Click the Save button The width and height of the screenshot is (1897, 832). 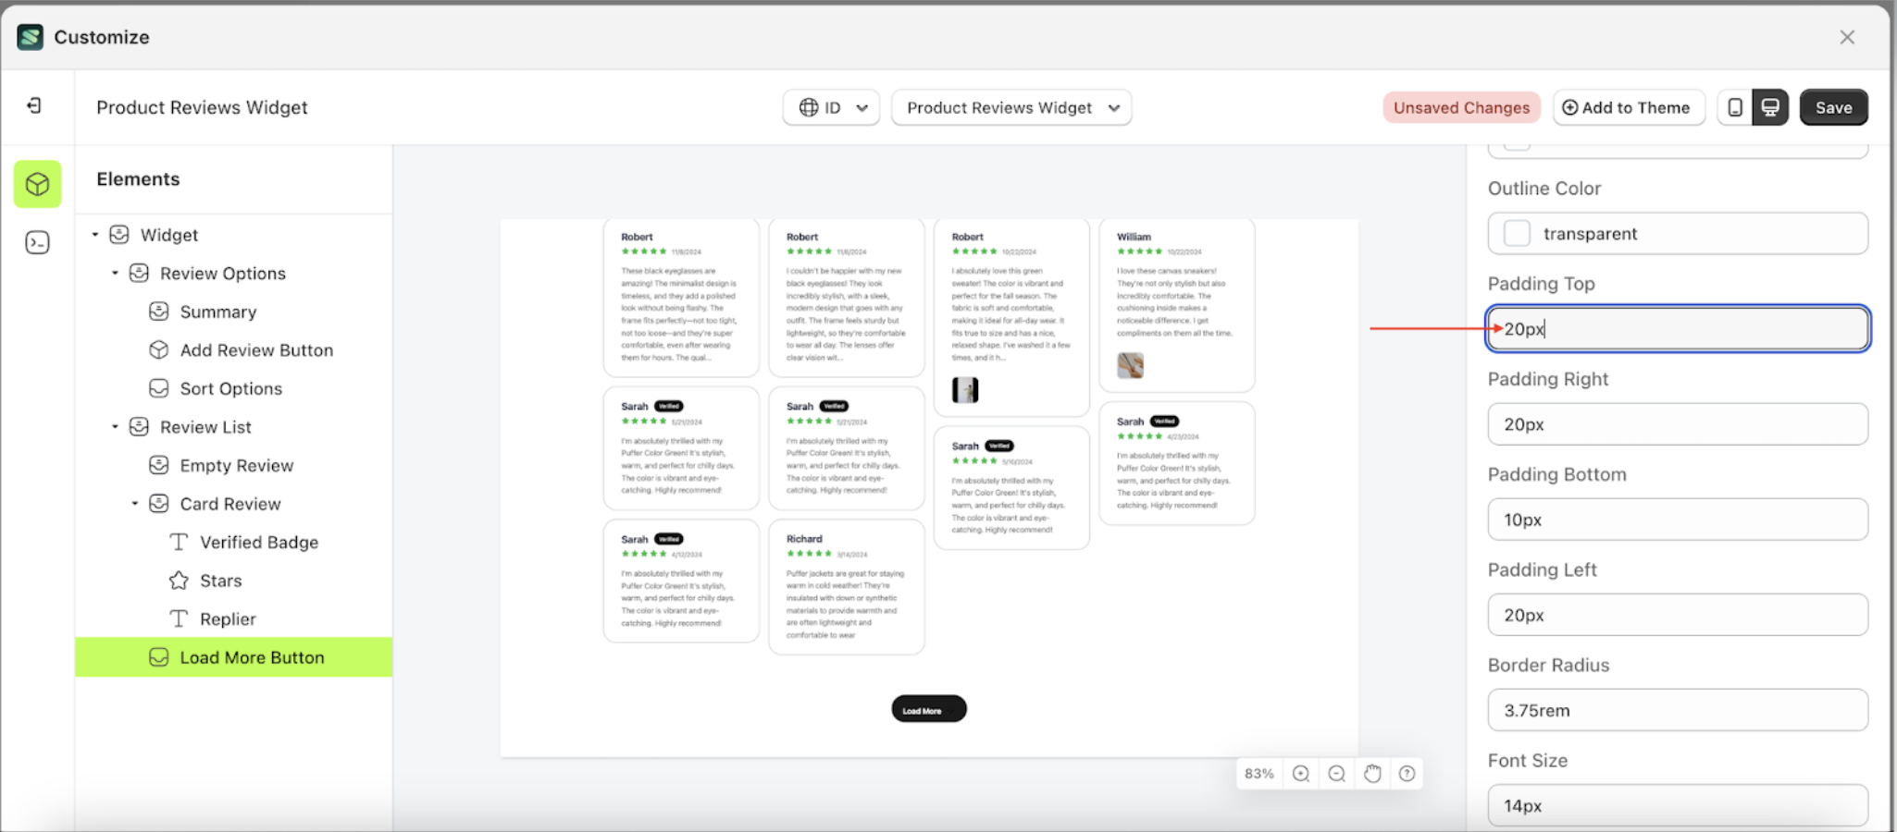coord(1833,107)
